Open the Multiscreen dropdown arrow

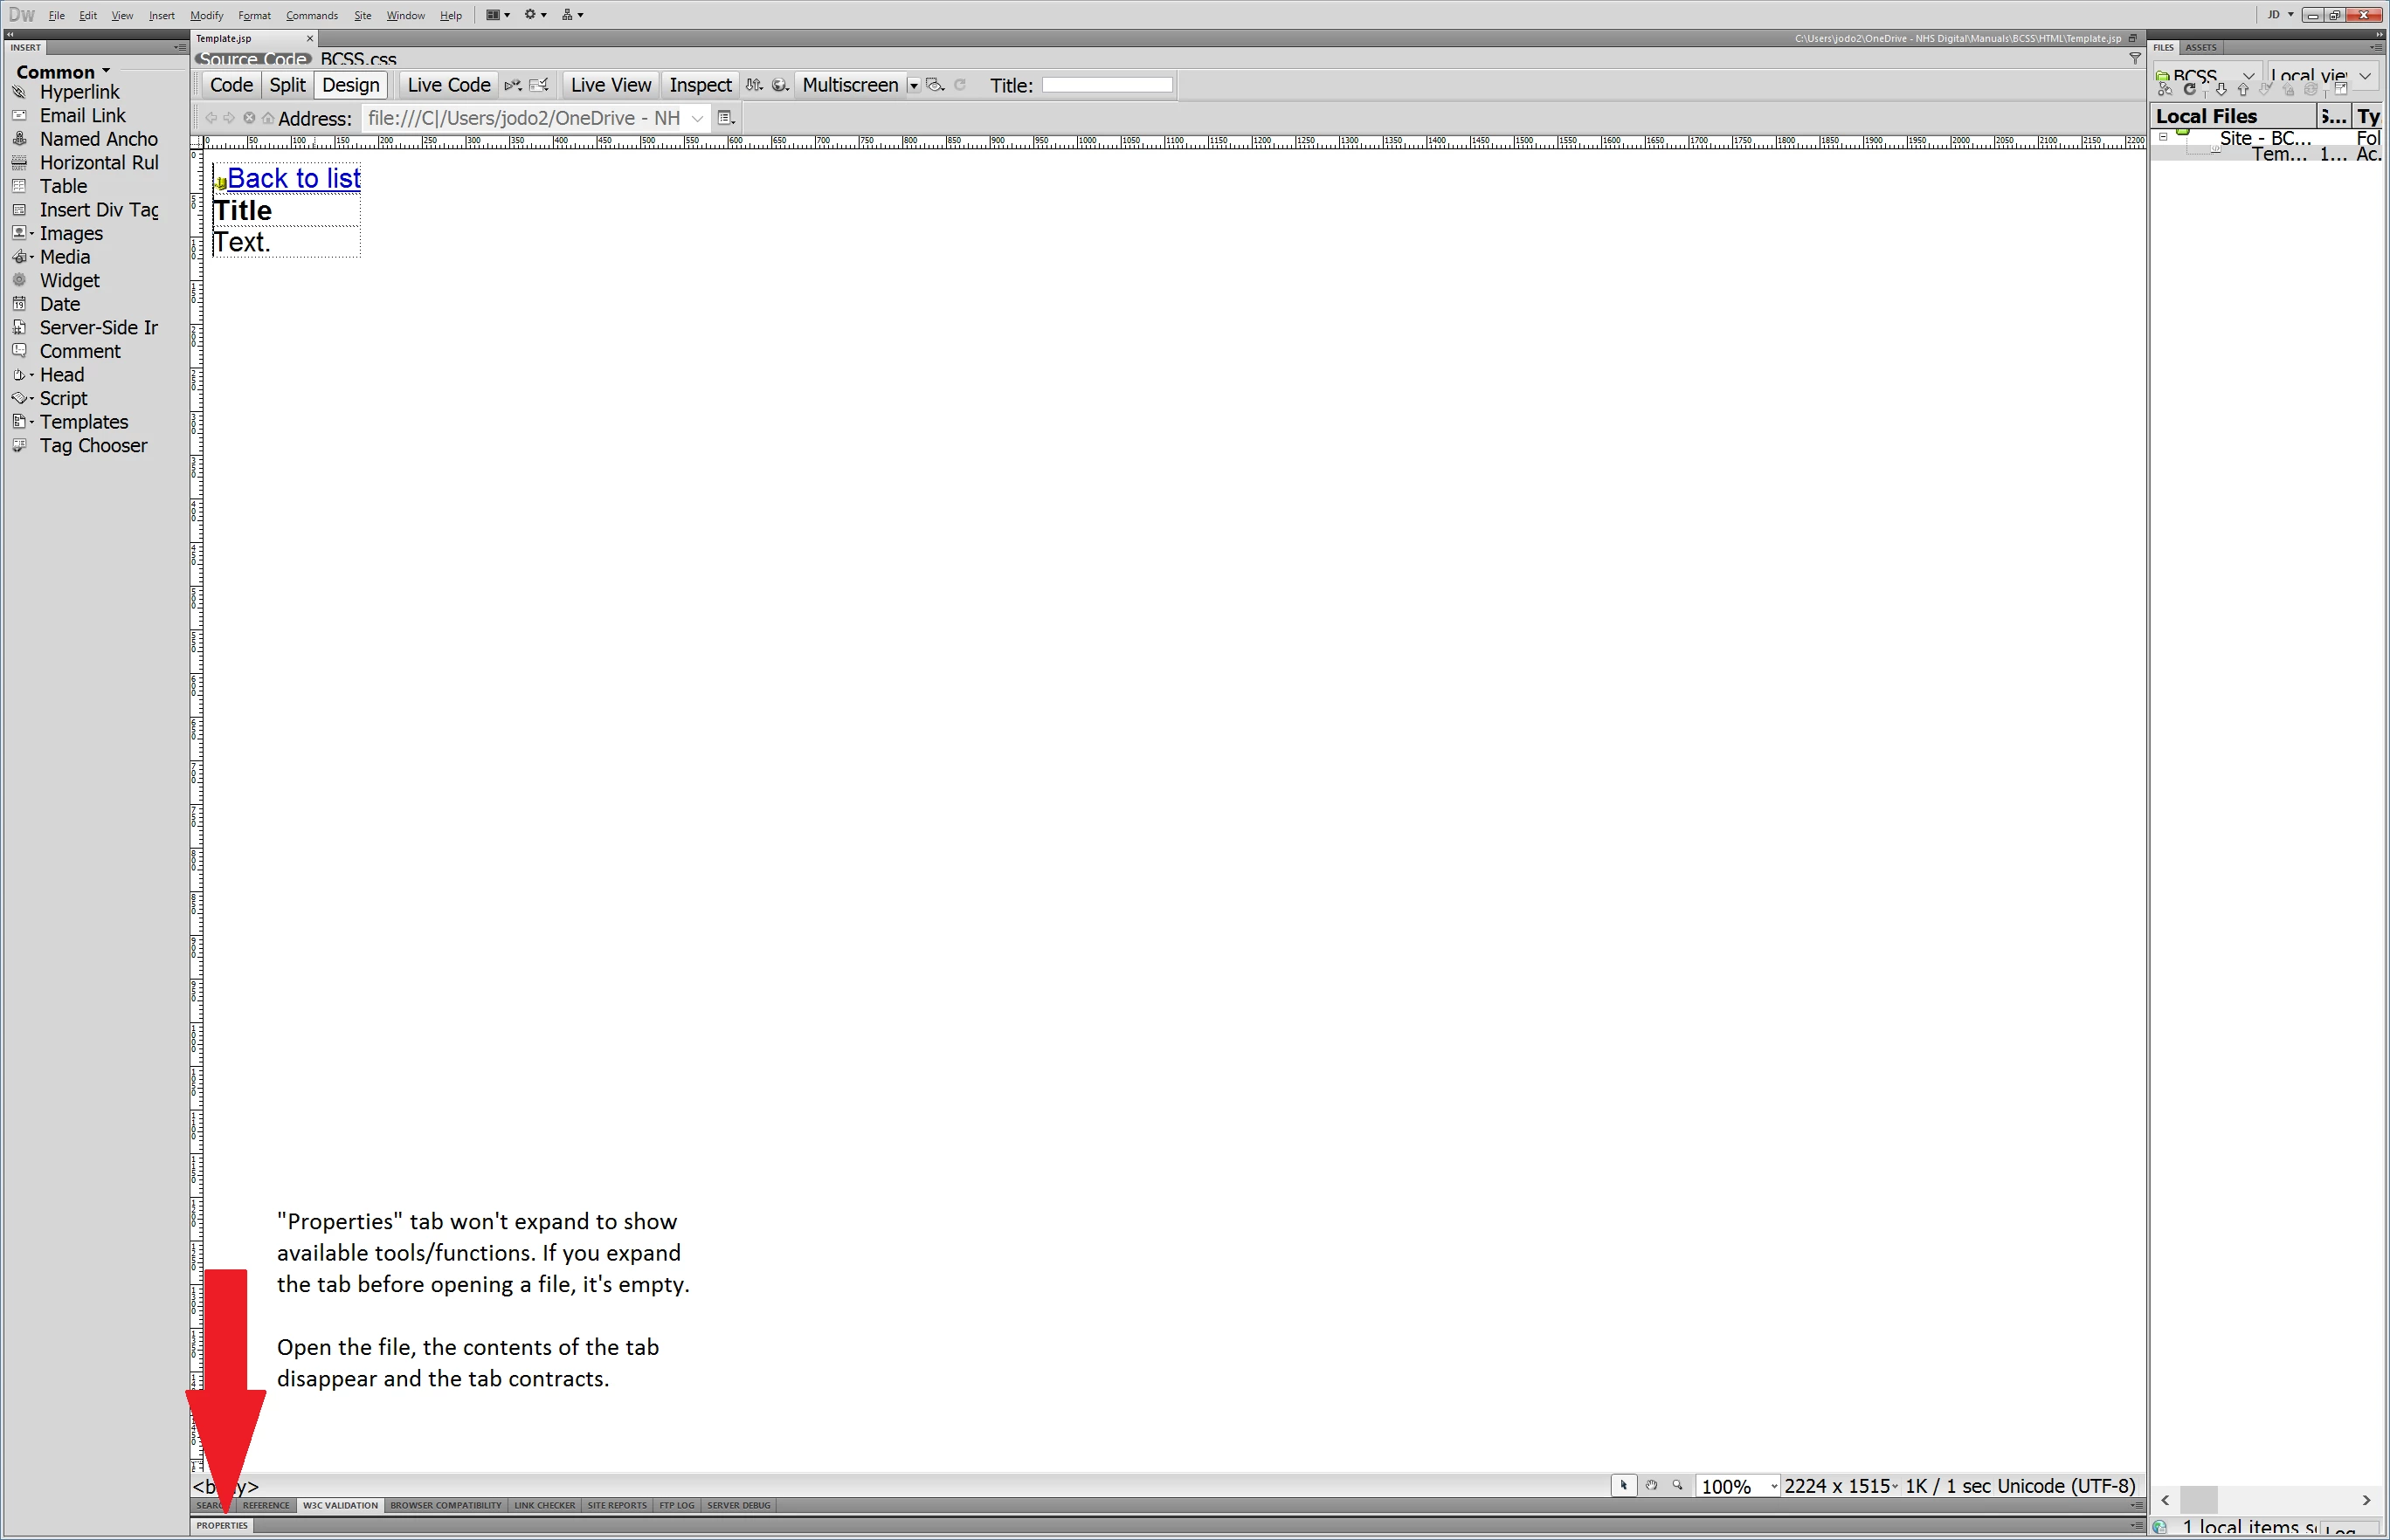(x=914, y=86)
